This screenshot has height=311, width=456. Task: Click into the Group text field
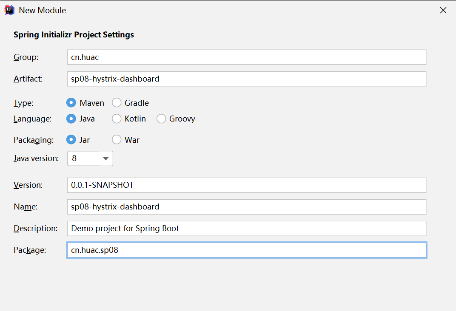pos(246,57)
